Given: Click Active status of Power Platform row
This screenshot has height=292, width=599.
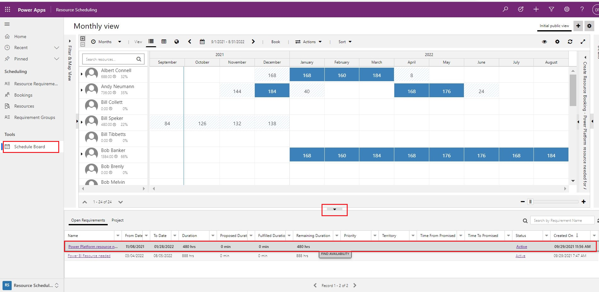Looking at the screenshot, I should [x=522, y=247].
